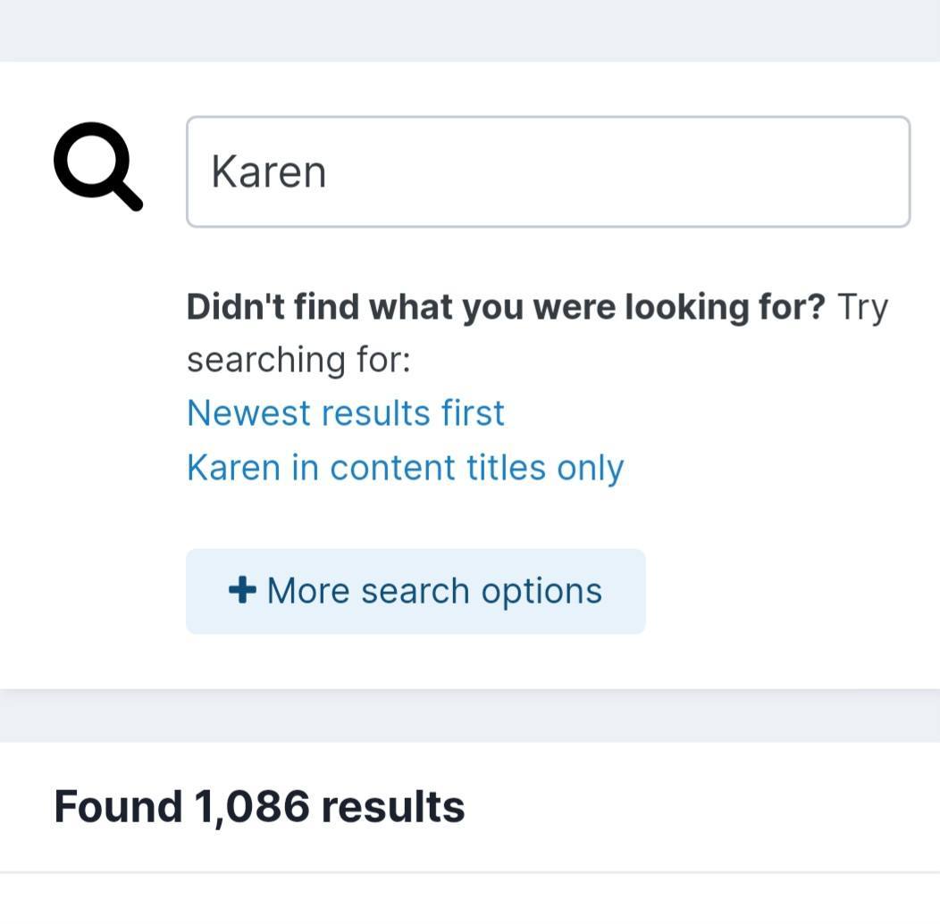Click the word Karen inside the search field

(269, 172)
